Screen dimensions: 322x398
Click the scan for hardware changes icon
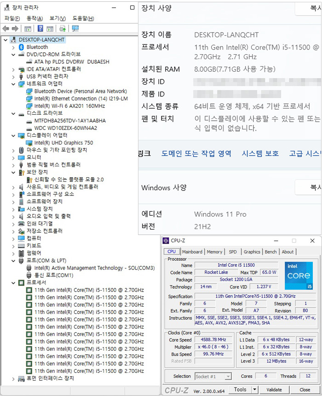point(75,28)
